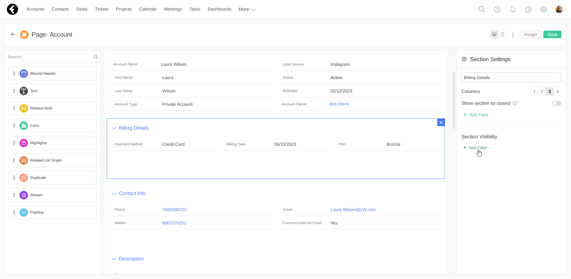Open the global search icon
571x279 pixels.
482,9
